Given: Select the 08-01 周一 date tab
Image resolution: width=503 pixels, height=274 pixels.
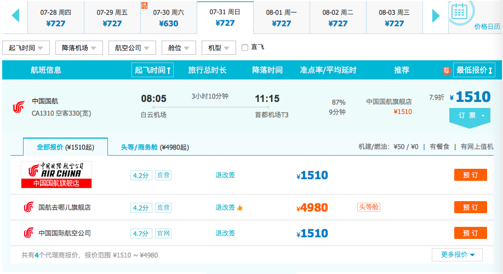Looking at the screenshot, I should pos(282,18).
